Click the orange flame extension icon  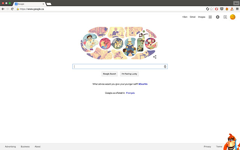227,9
